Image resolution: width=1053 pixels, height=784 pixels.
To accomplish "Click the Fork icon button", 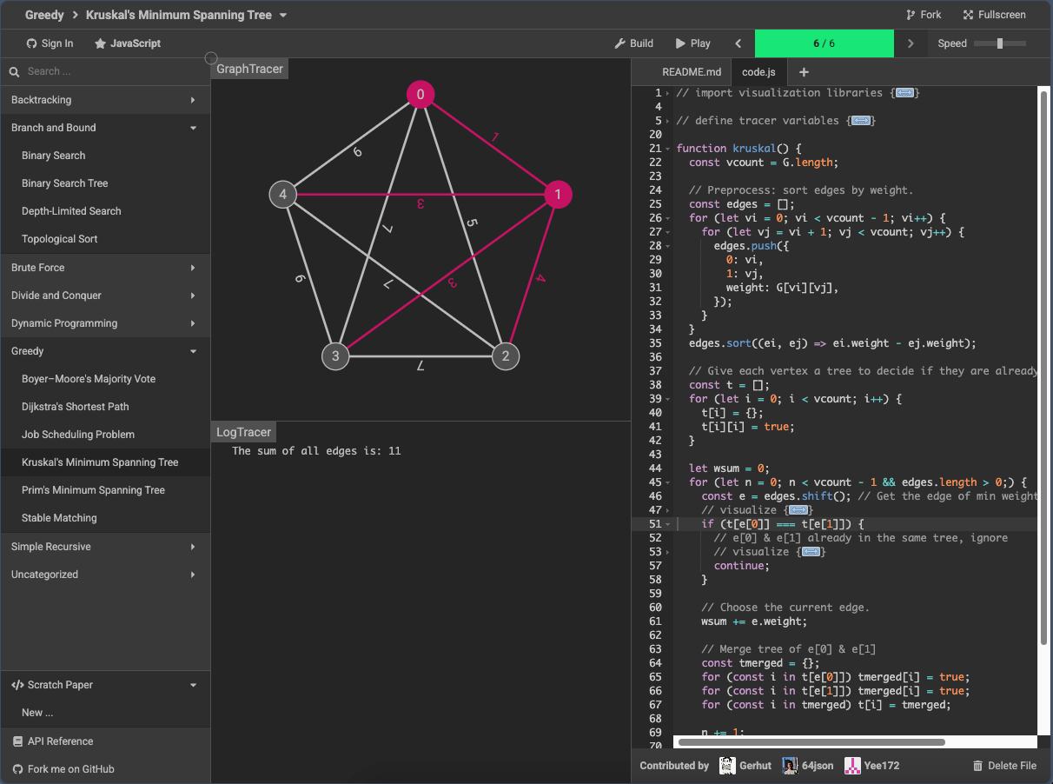I will pos(923,15).
